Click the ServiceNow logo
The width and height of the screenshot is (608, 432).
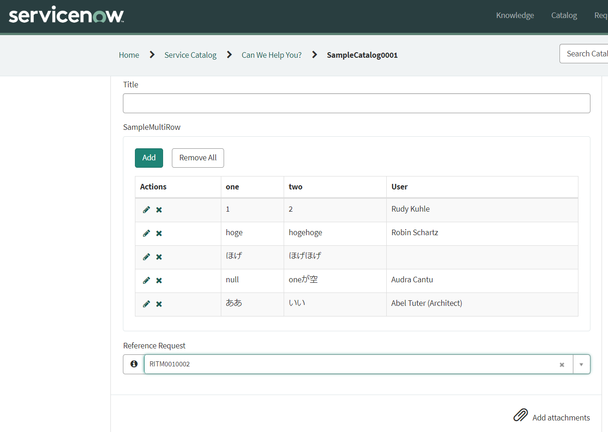66,15
